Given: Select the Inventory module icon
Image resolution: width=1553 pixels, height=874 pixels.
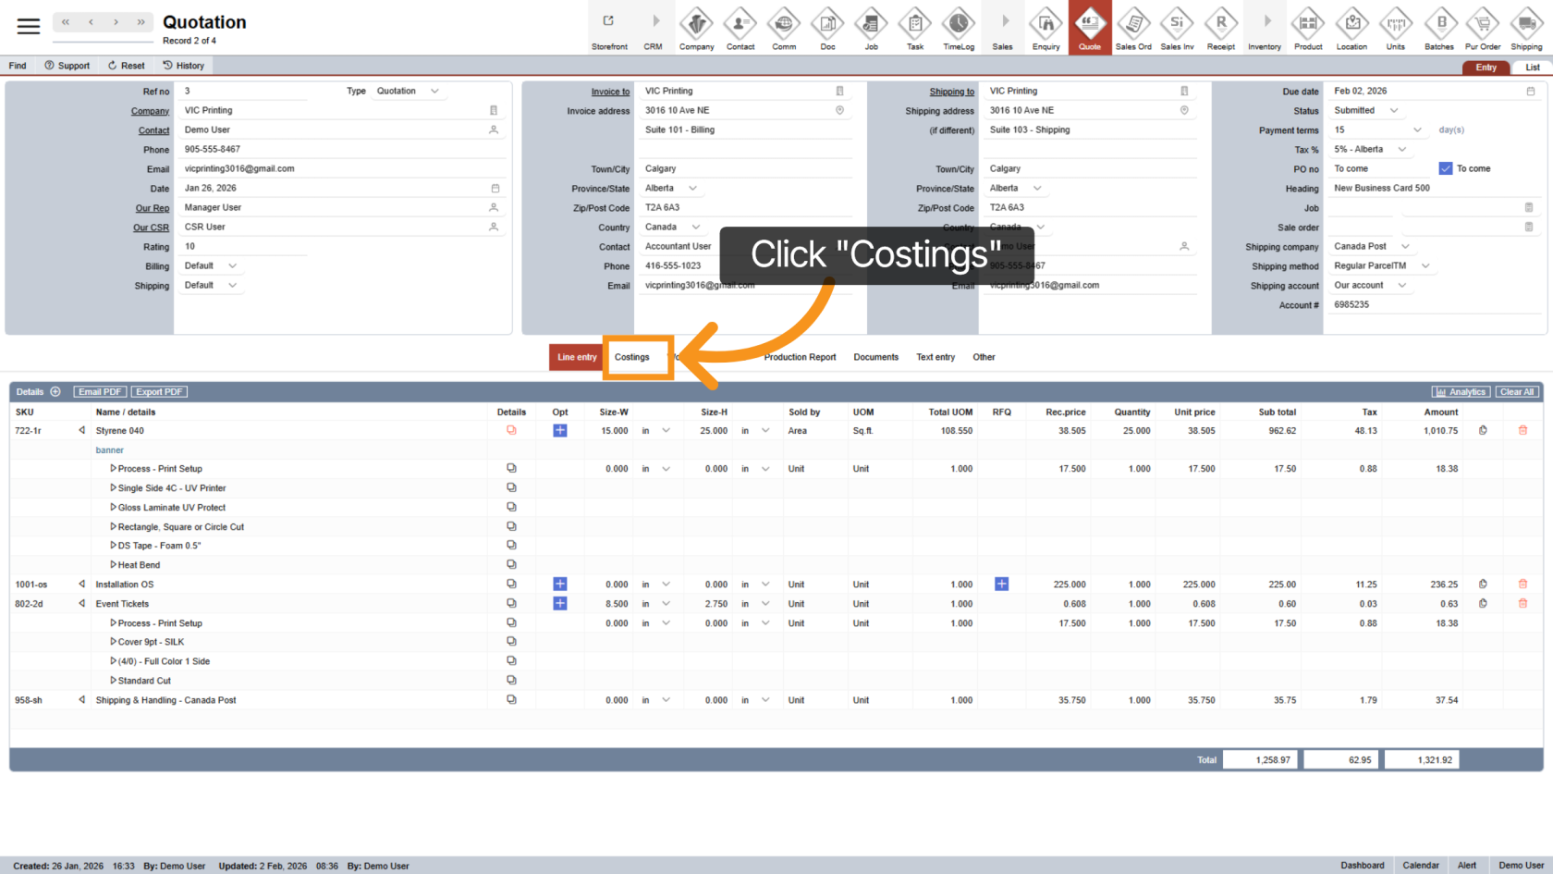Looking at the screenshot, I should click(1265, 28).
